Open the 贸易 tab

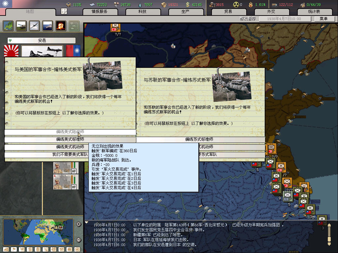[x=228, y=12]
